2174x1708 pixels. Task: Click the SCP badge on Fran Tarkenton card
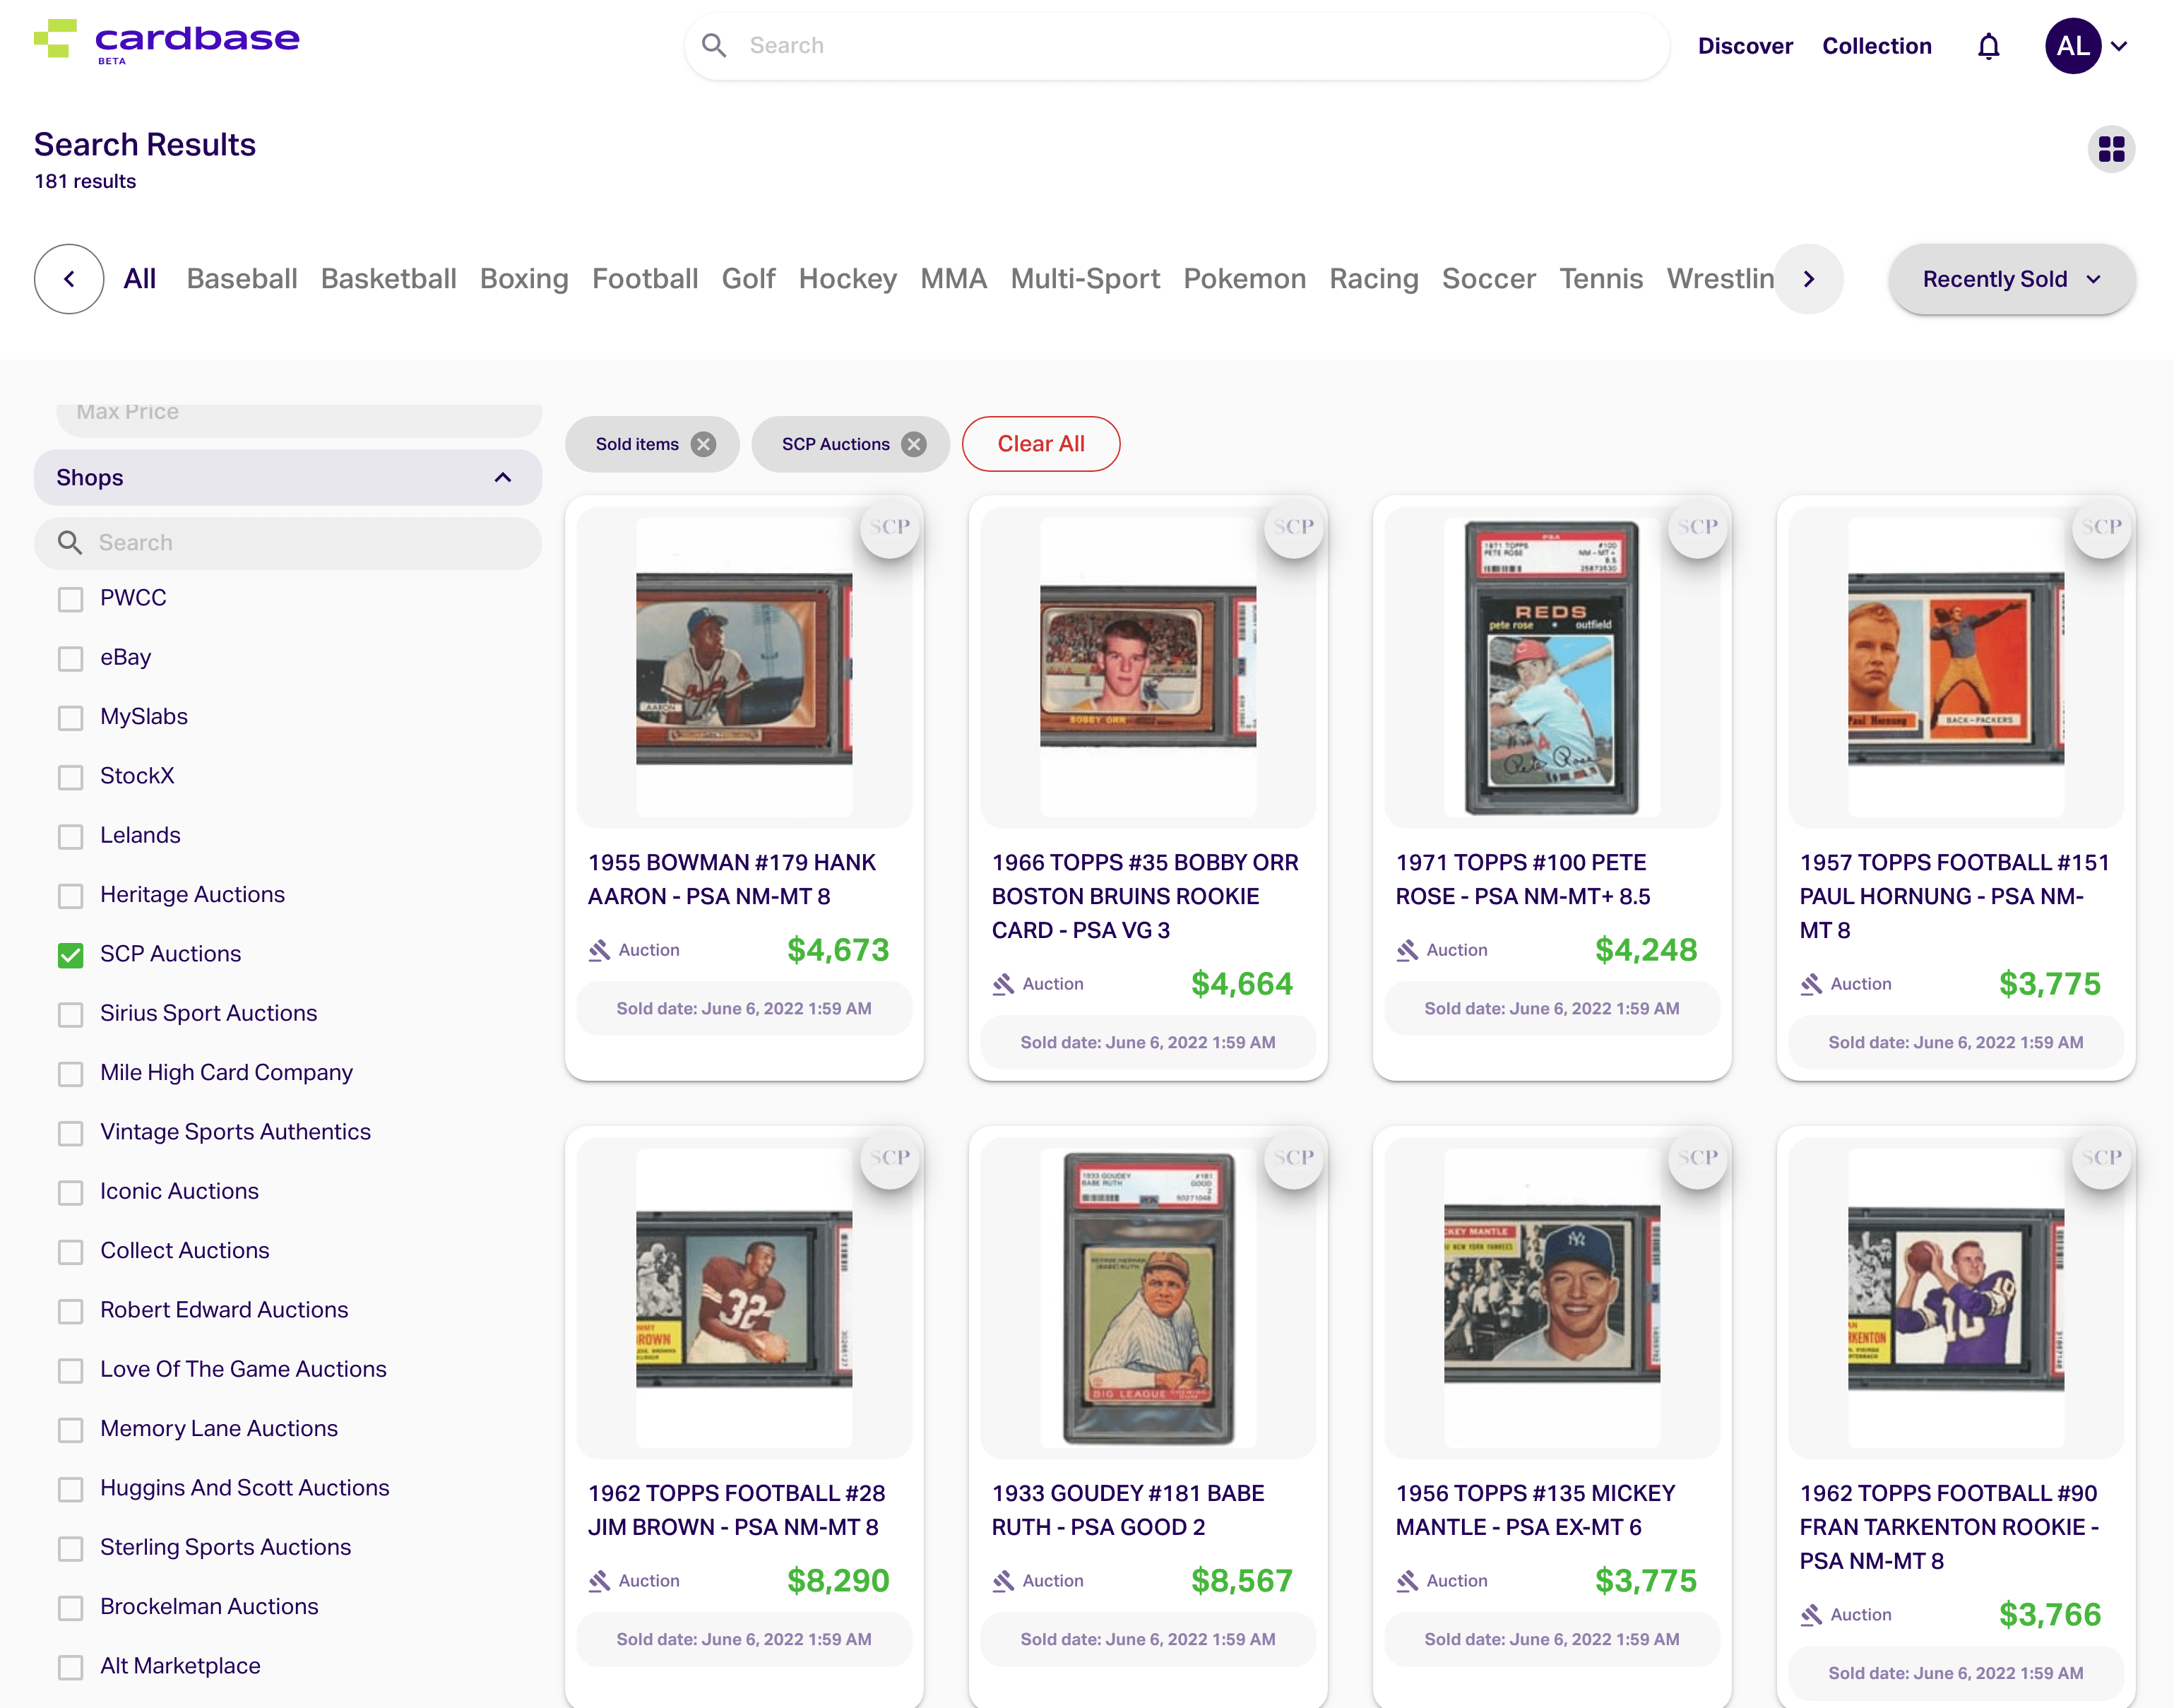(x=2101, y=1158)
